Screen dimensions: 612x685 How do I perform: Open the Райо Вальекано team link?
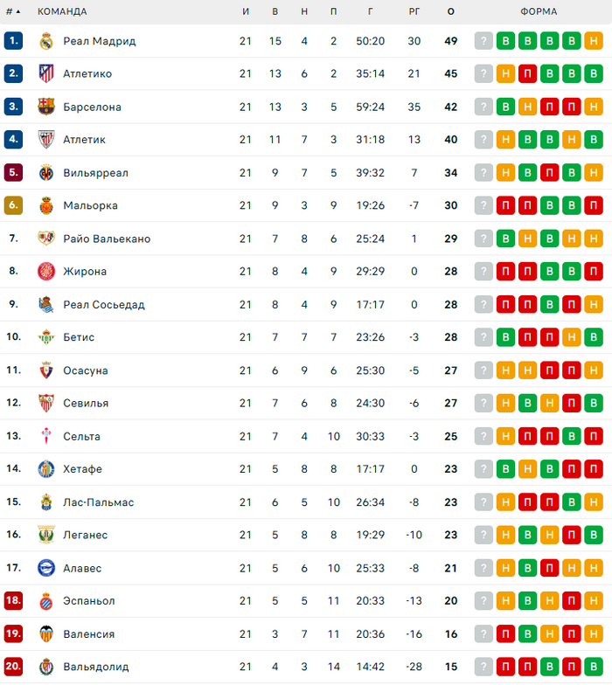[107, 239]
